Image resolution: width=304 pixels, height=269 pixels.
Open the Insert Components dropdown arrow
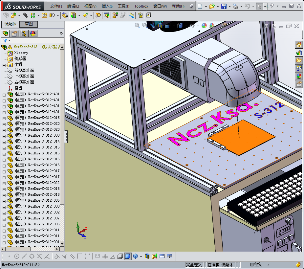coord(19,15)
